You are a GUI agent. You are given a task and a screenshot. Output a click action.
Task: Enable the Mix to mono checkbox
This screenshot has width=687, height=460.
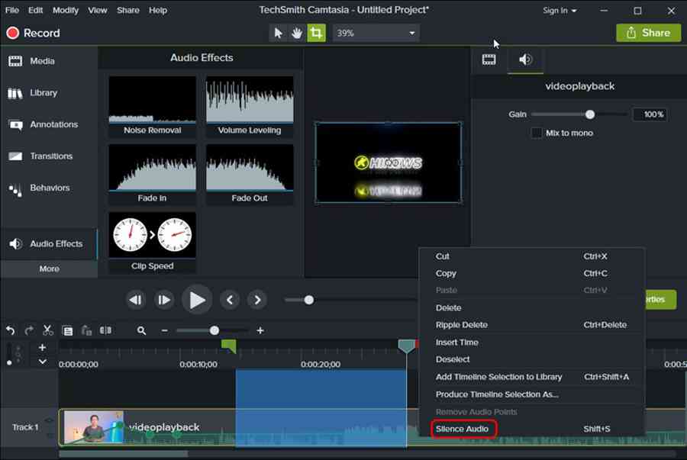[x=537, y=133]
